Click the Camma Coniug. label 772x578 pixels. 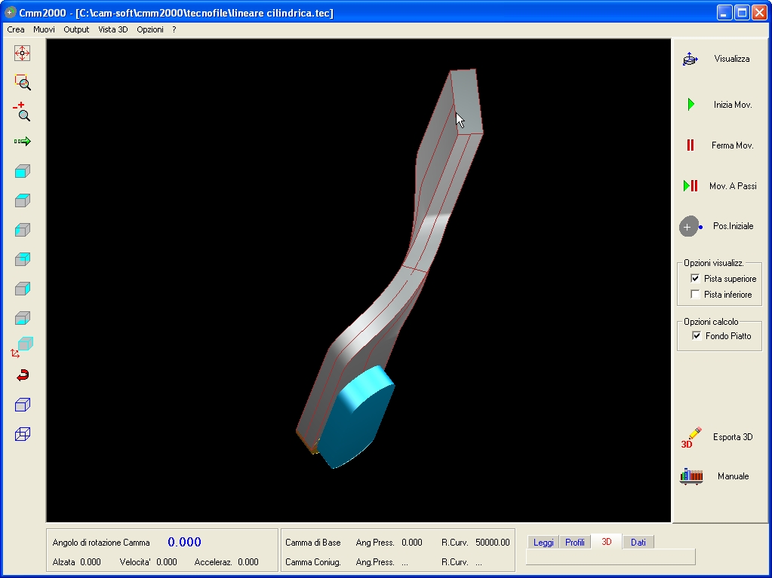click(313, 561)
